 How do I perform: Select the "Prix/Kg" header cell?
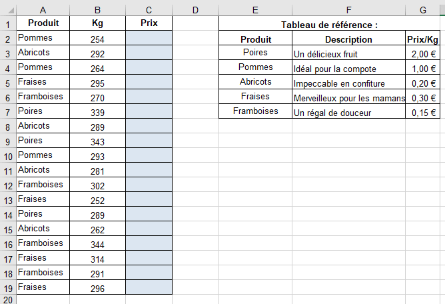pyautogui.click(x=422, y=39)
